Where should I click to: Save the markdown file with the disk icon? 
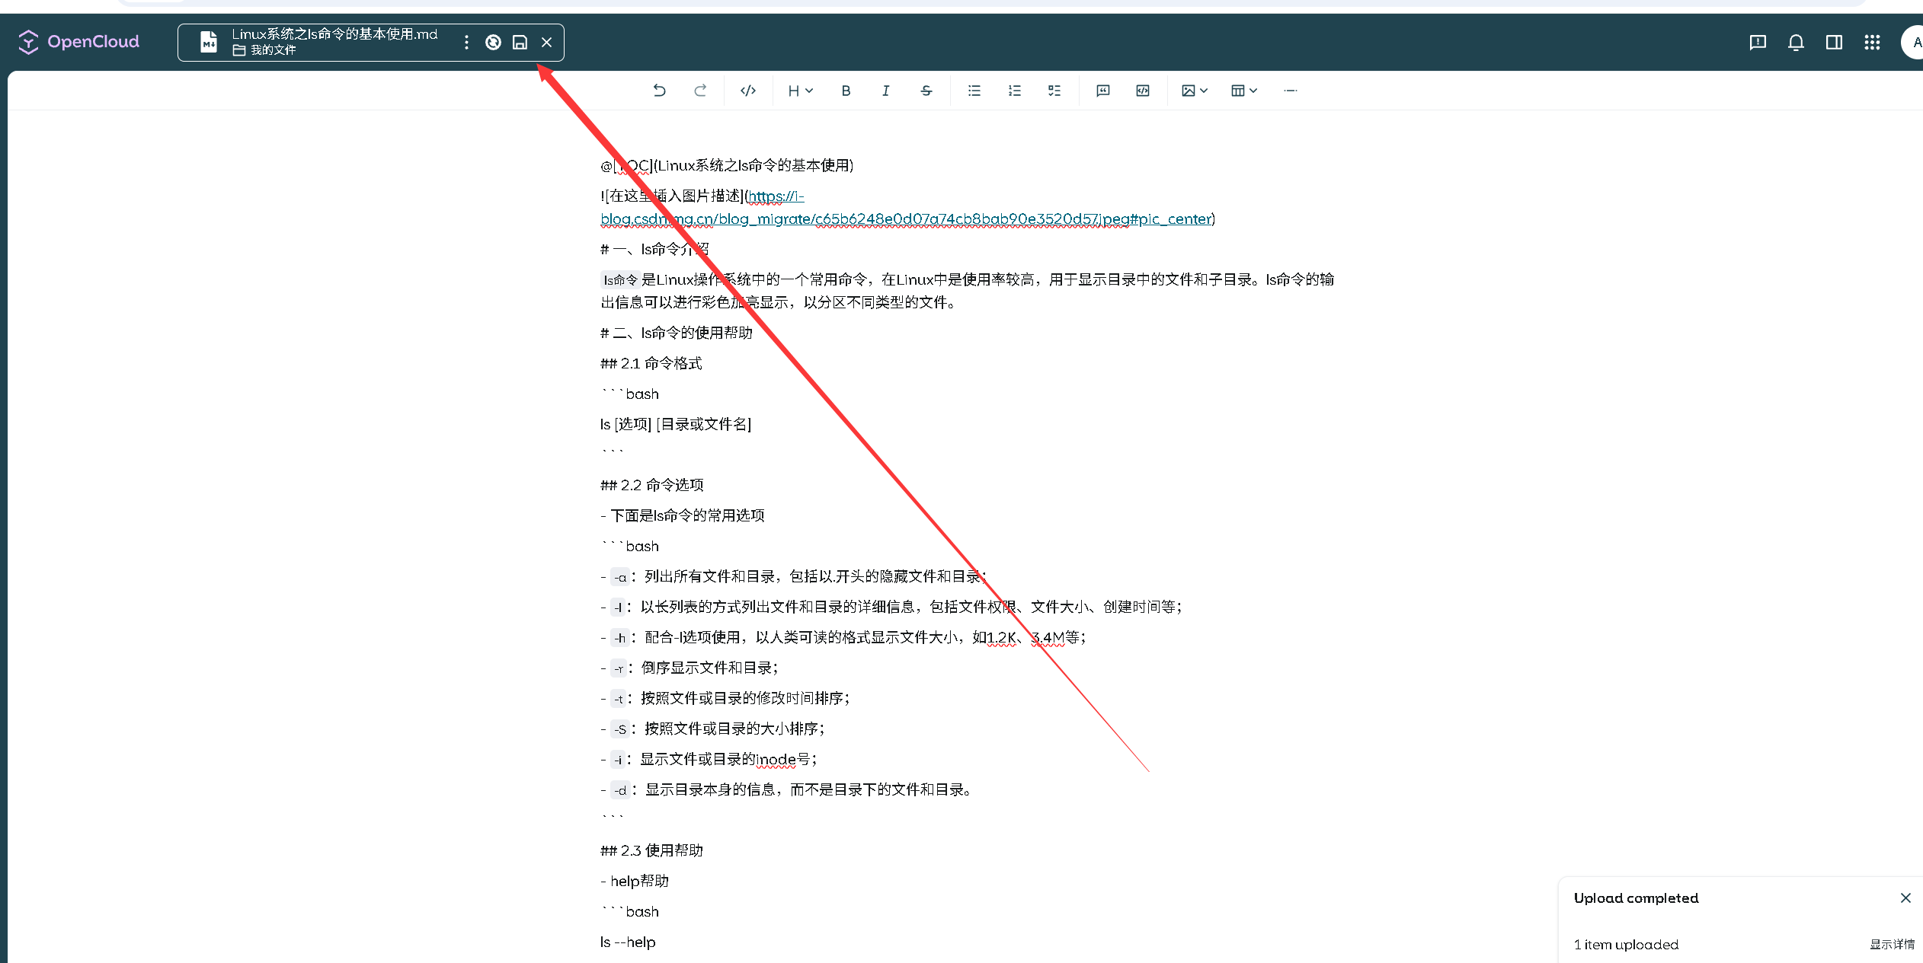pos(520,43)
